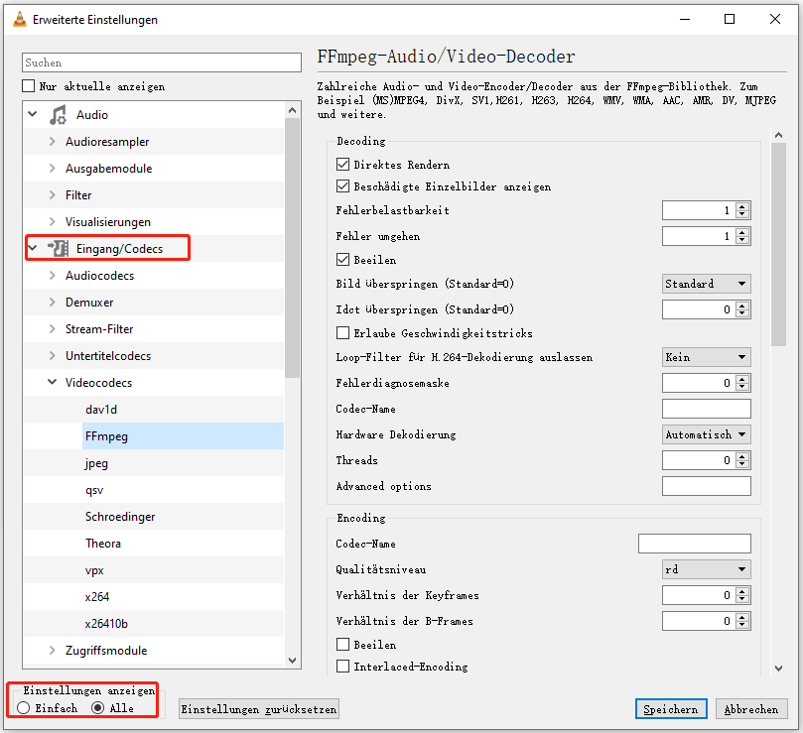Increase Threads spinner value

tap(742, 456)
